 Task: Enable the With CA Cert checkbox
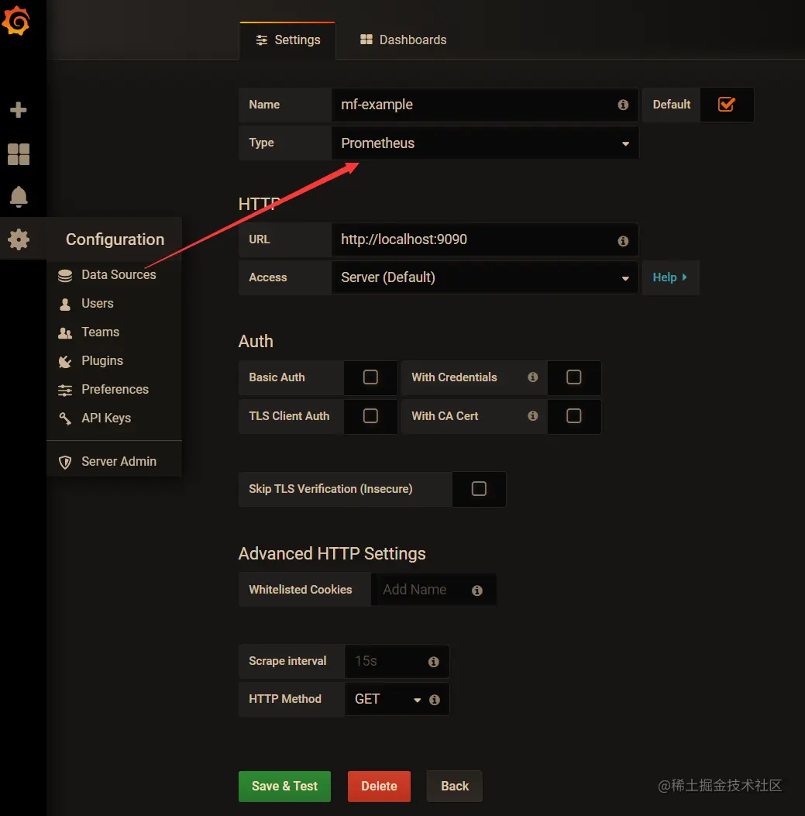click(573, 415)
